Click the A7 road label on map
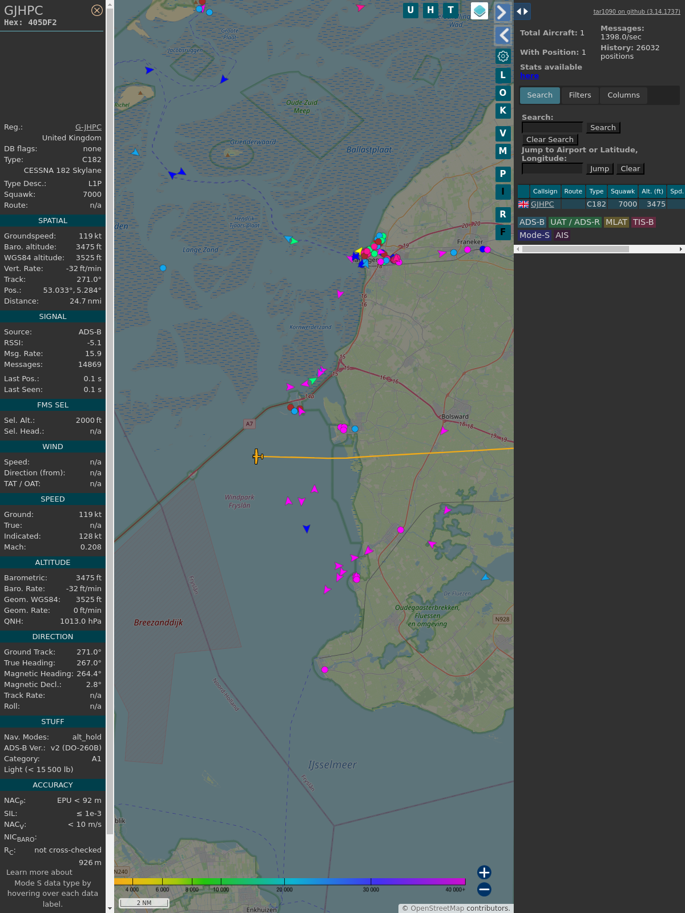The image size is (685, 913). [249, 424]
